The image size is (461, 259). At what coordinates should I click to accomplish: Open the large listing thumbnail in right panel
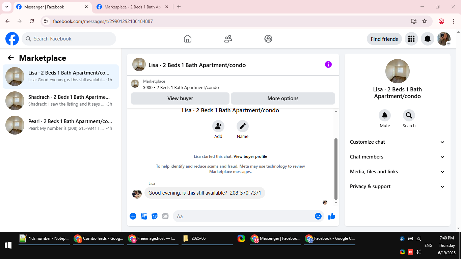tap(398, 71)
